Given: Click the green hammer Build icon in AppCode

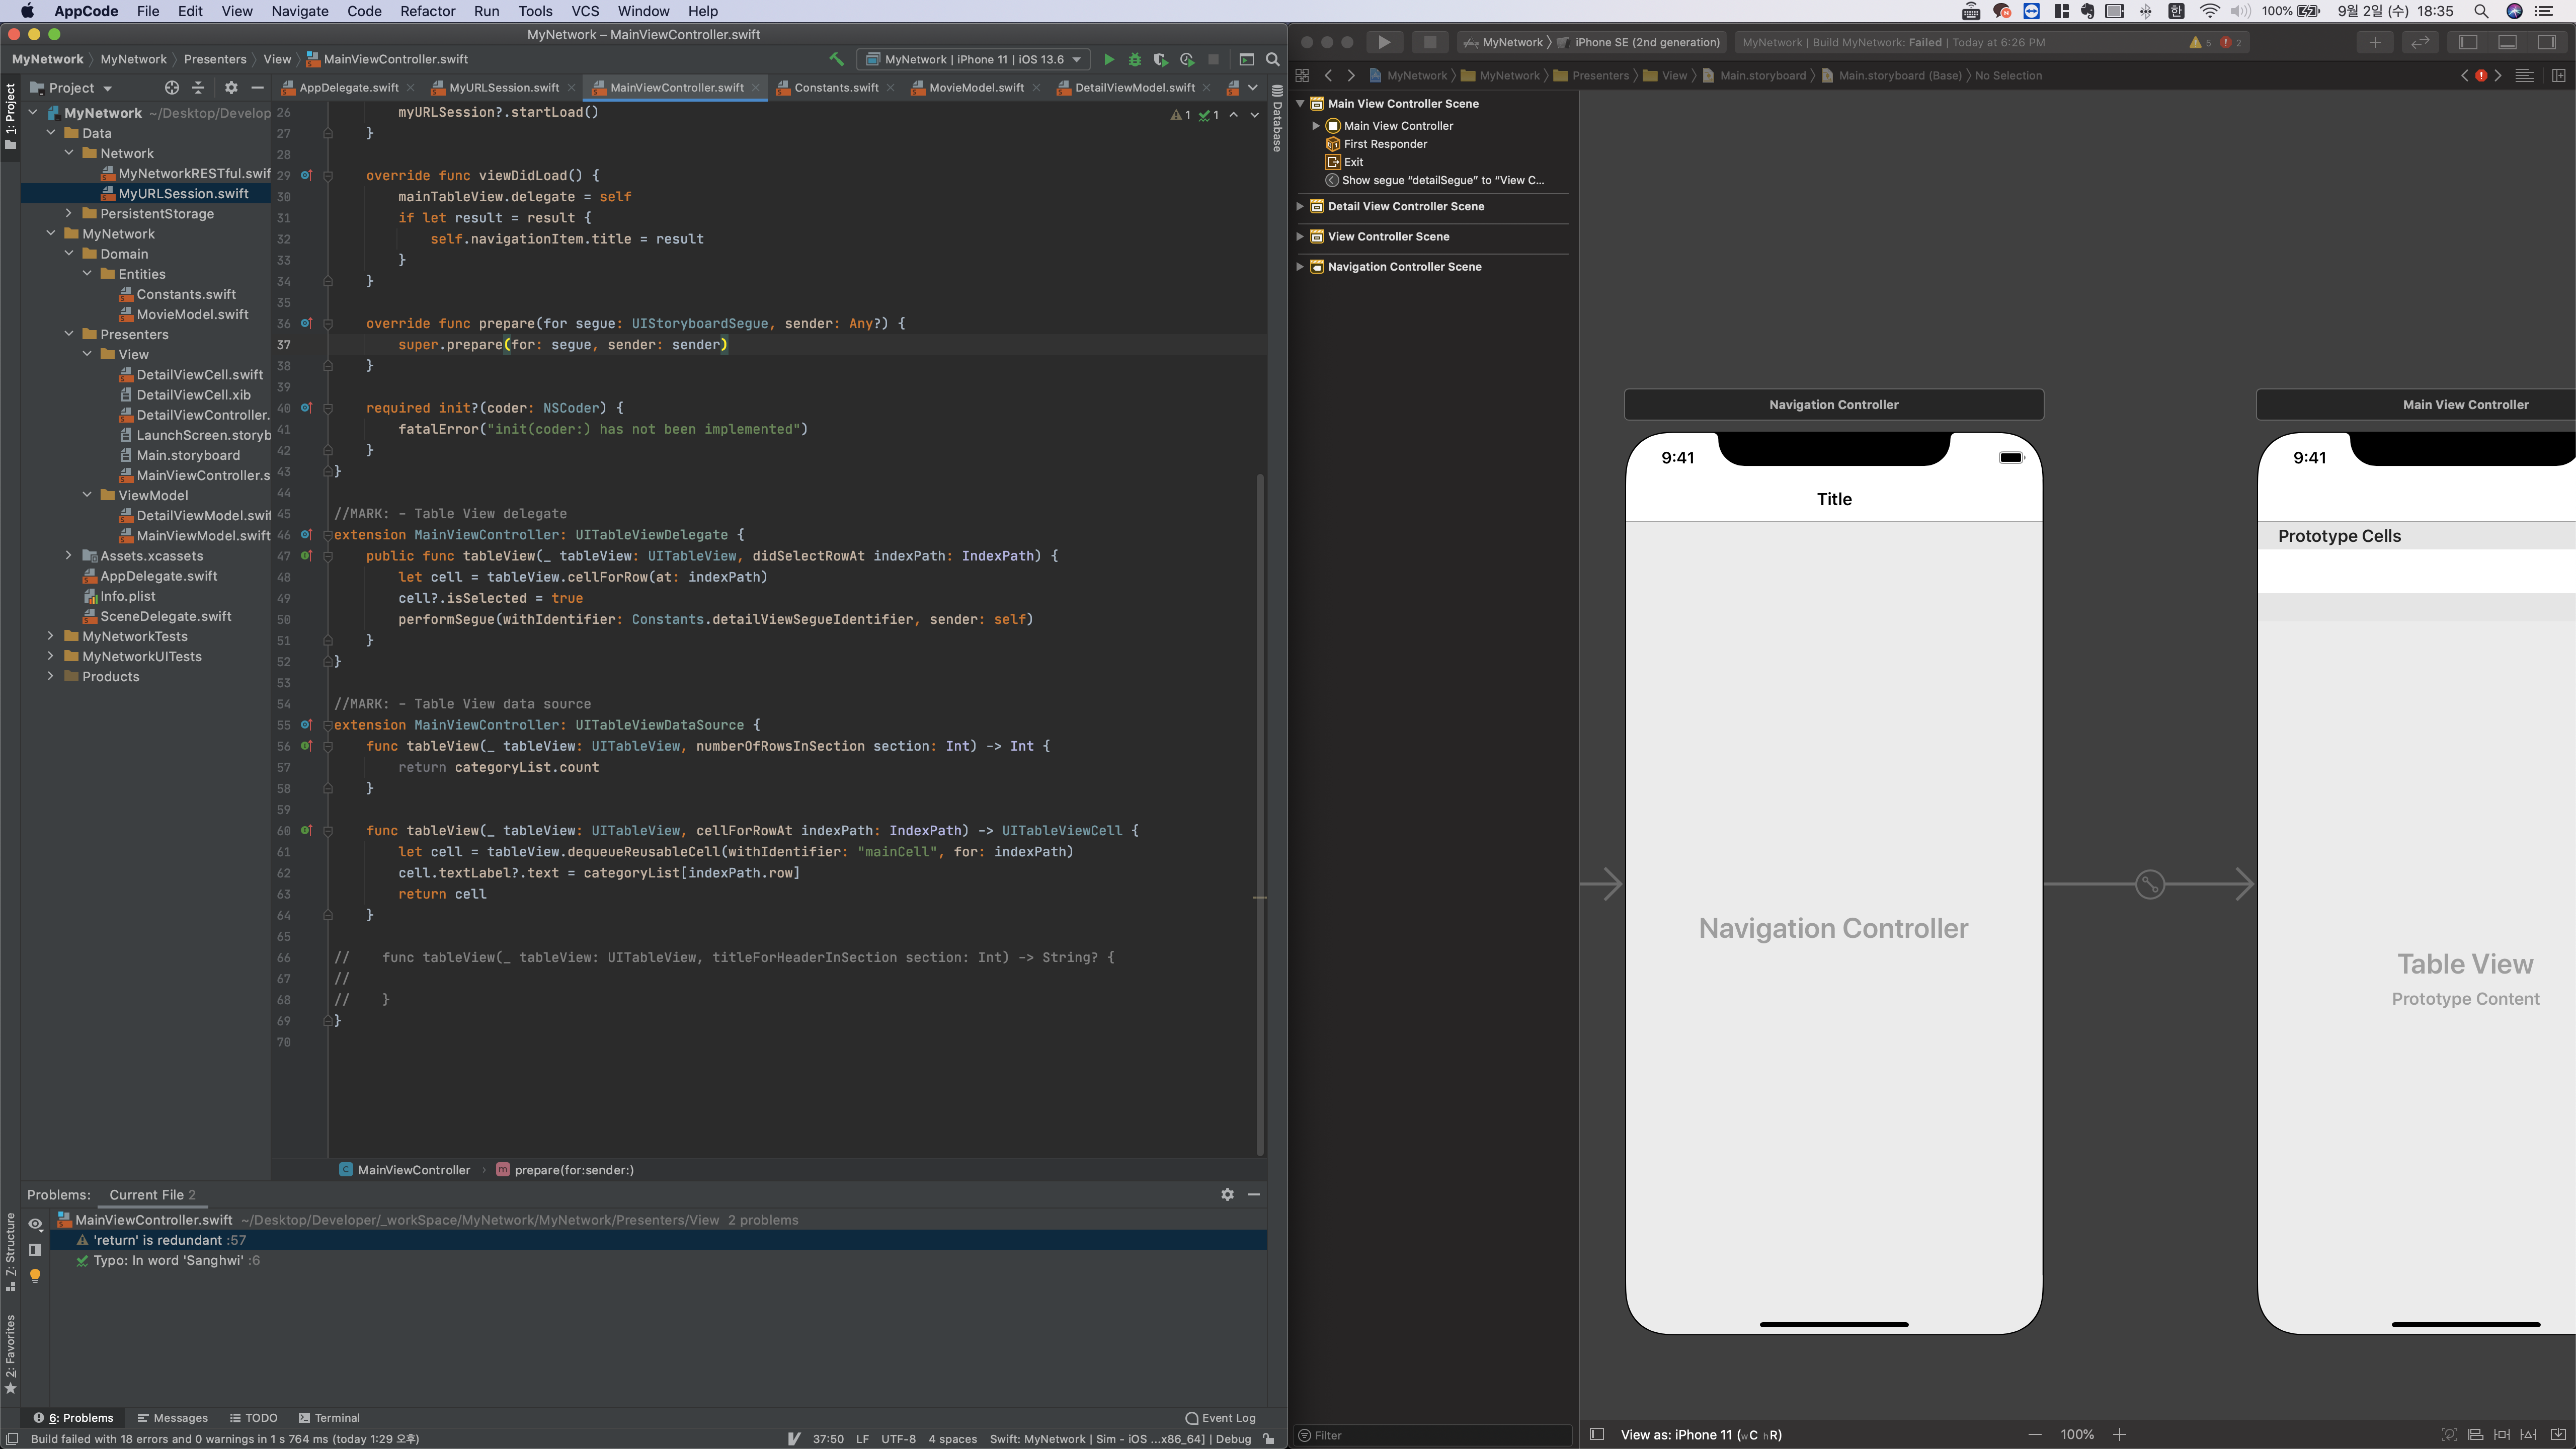Looking at the screenshot, I should pos(836,60).
